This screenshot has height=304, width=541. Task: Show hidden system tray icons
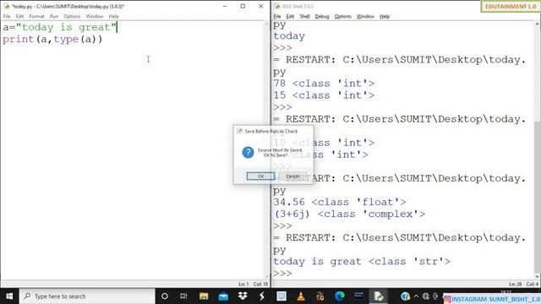pos(416,296)
